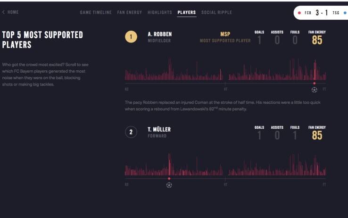348x218 pixels.
Task: Click the HT marker on Robben's timeline
Action: point(225,89)
